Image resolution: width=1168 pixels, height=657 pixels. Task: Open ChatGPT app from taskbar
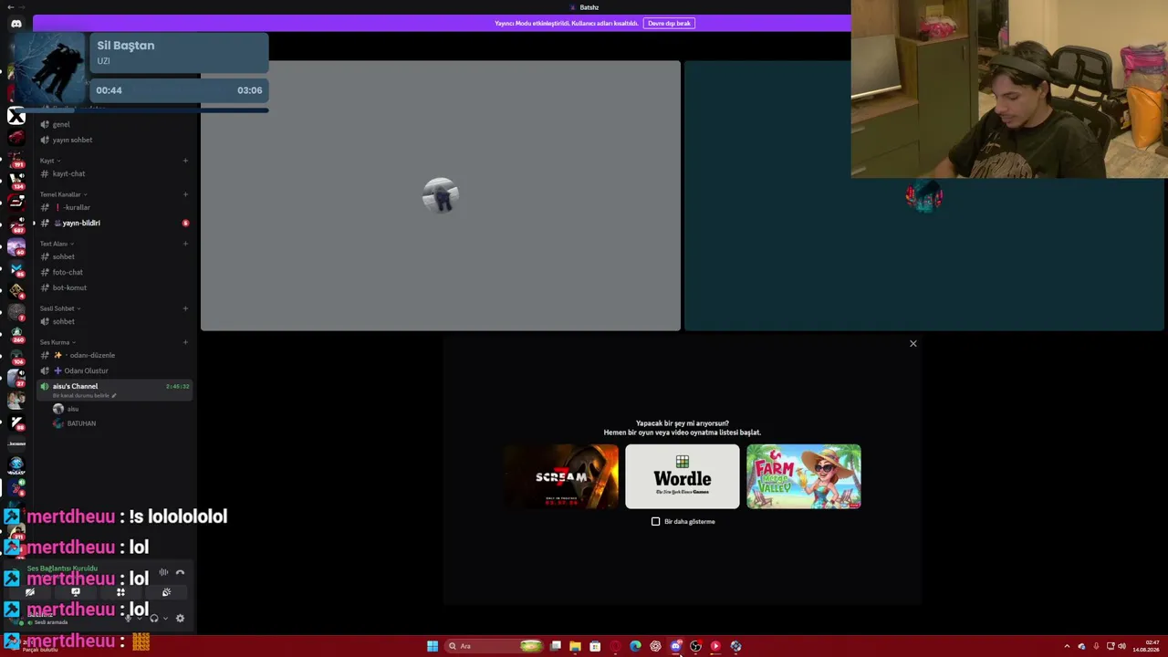click(x=655, y=646)
